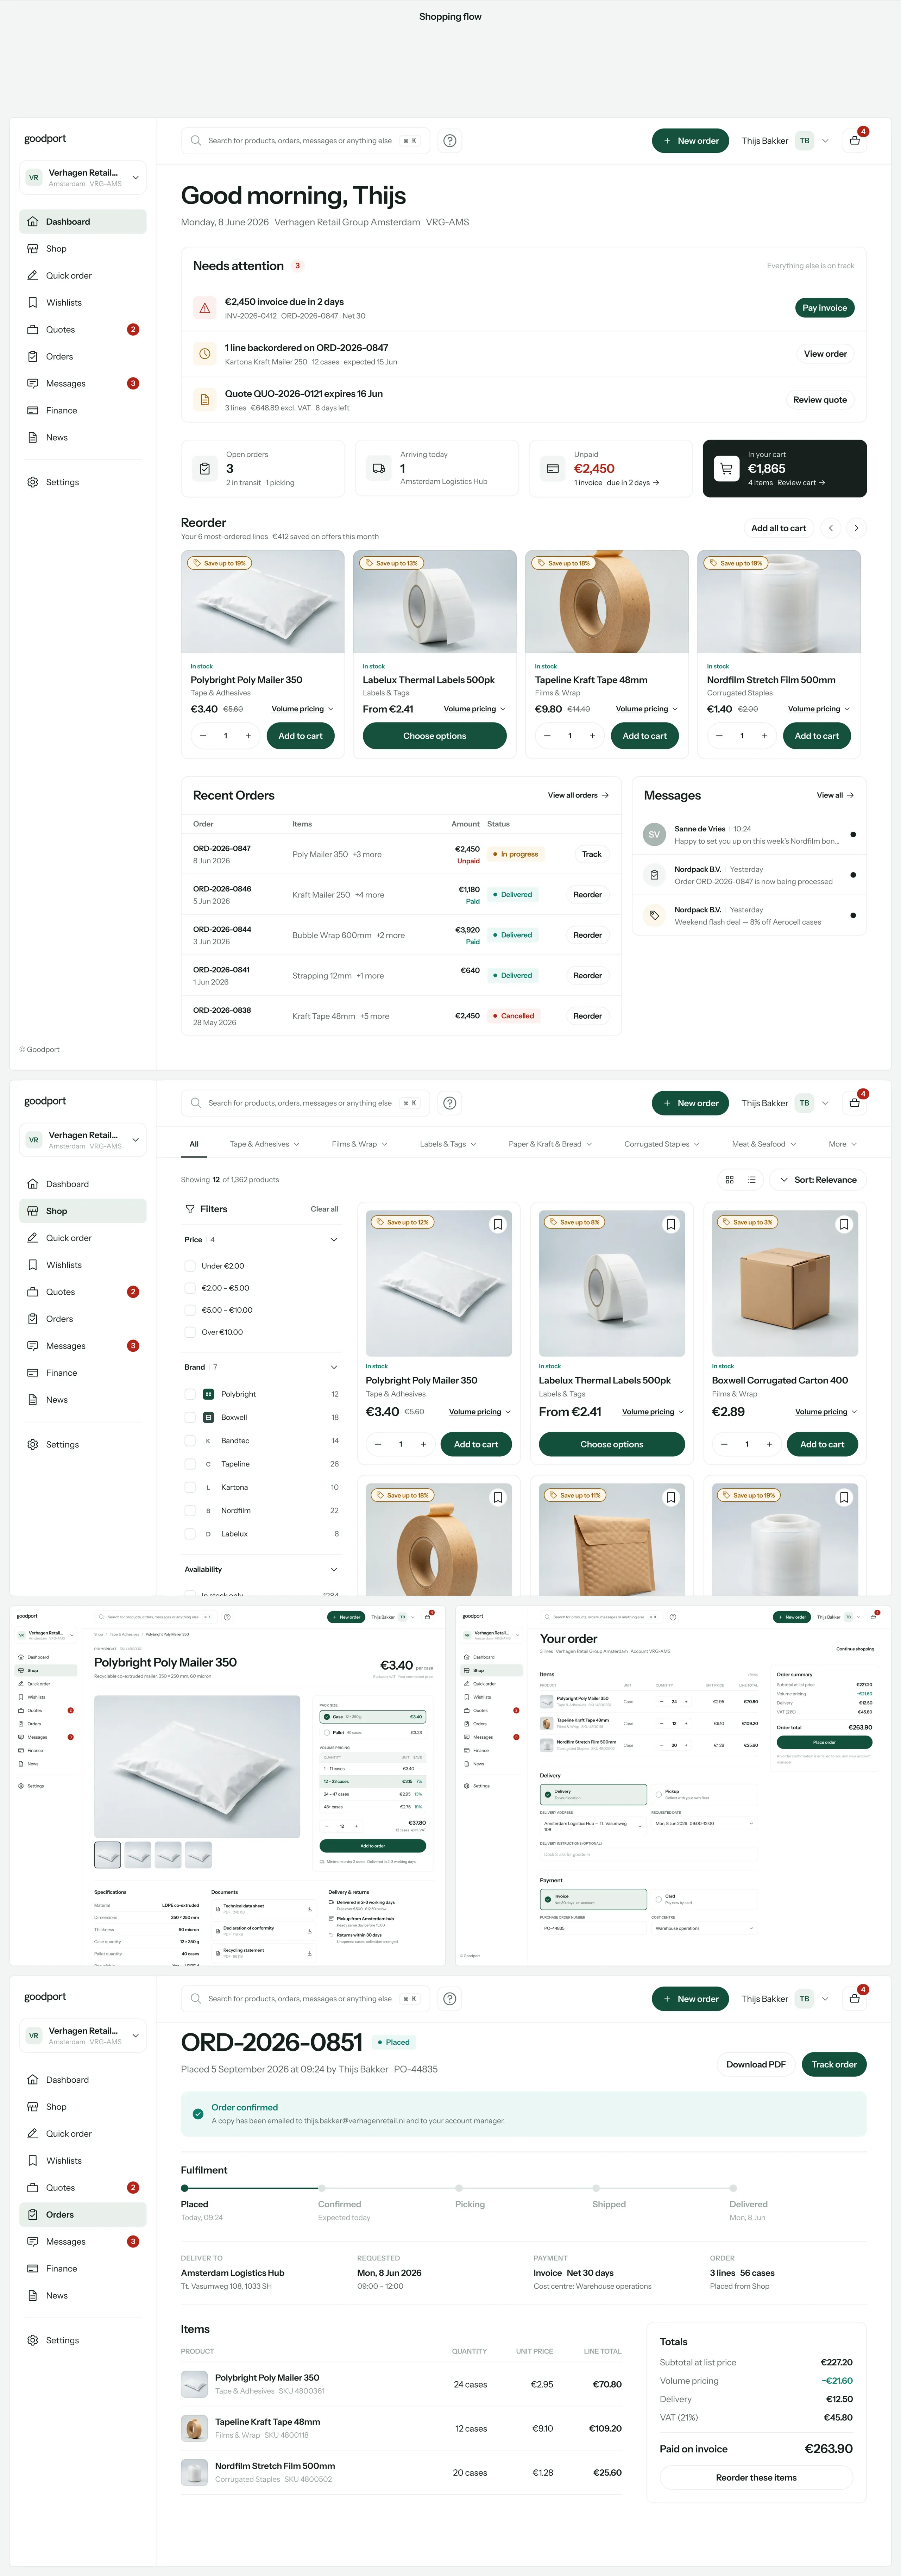This screenshot has height=2576, width=901.
Task: Click the Pay invoice button
Action: coord(825,308)
